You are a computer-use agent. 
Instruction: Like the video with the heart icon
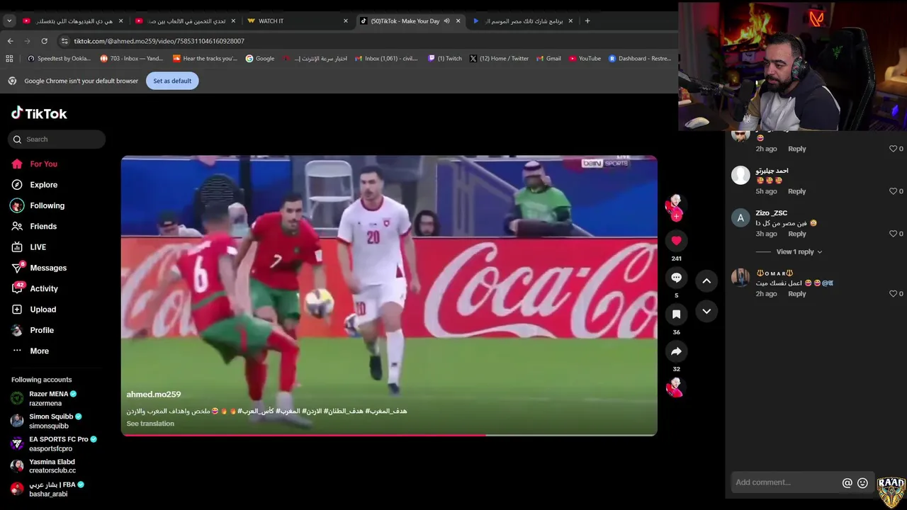(676, 241)
